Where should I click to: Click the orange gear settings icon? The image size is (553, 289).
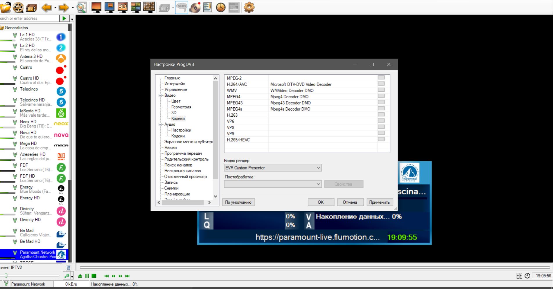click(x=249, y=7)
